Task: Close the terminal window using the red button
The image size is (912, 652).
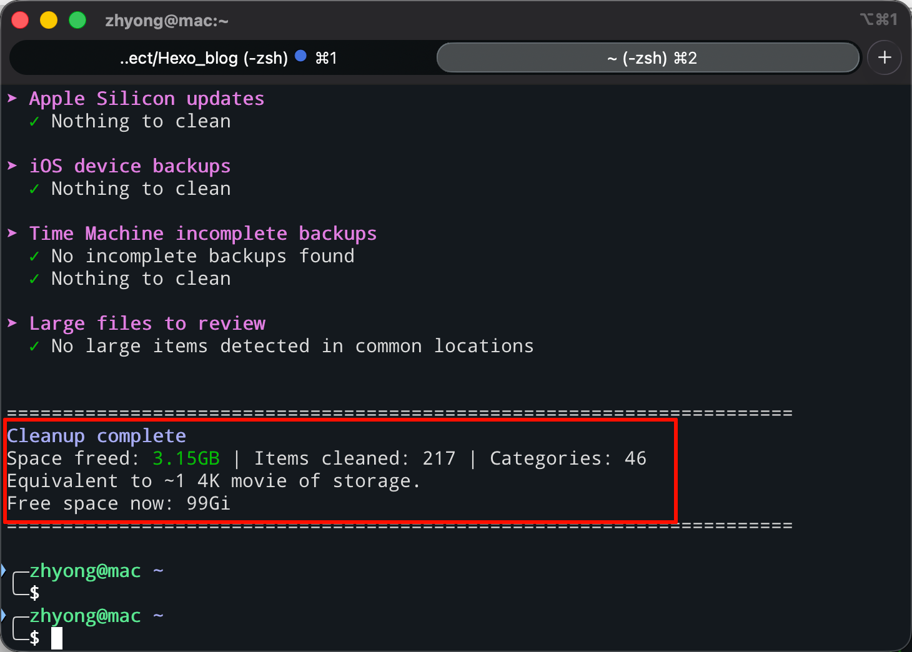Action: point(20,21)
